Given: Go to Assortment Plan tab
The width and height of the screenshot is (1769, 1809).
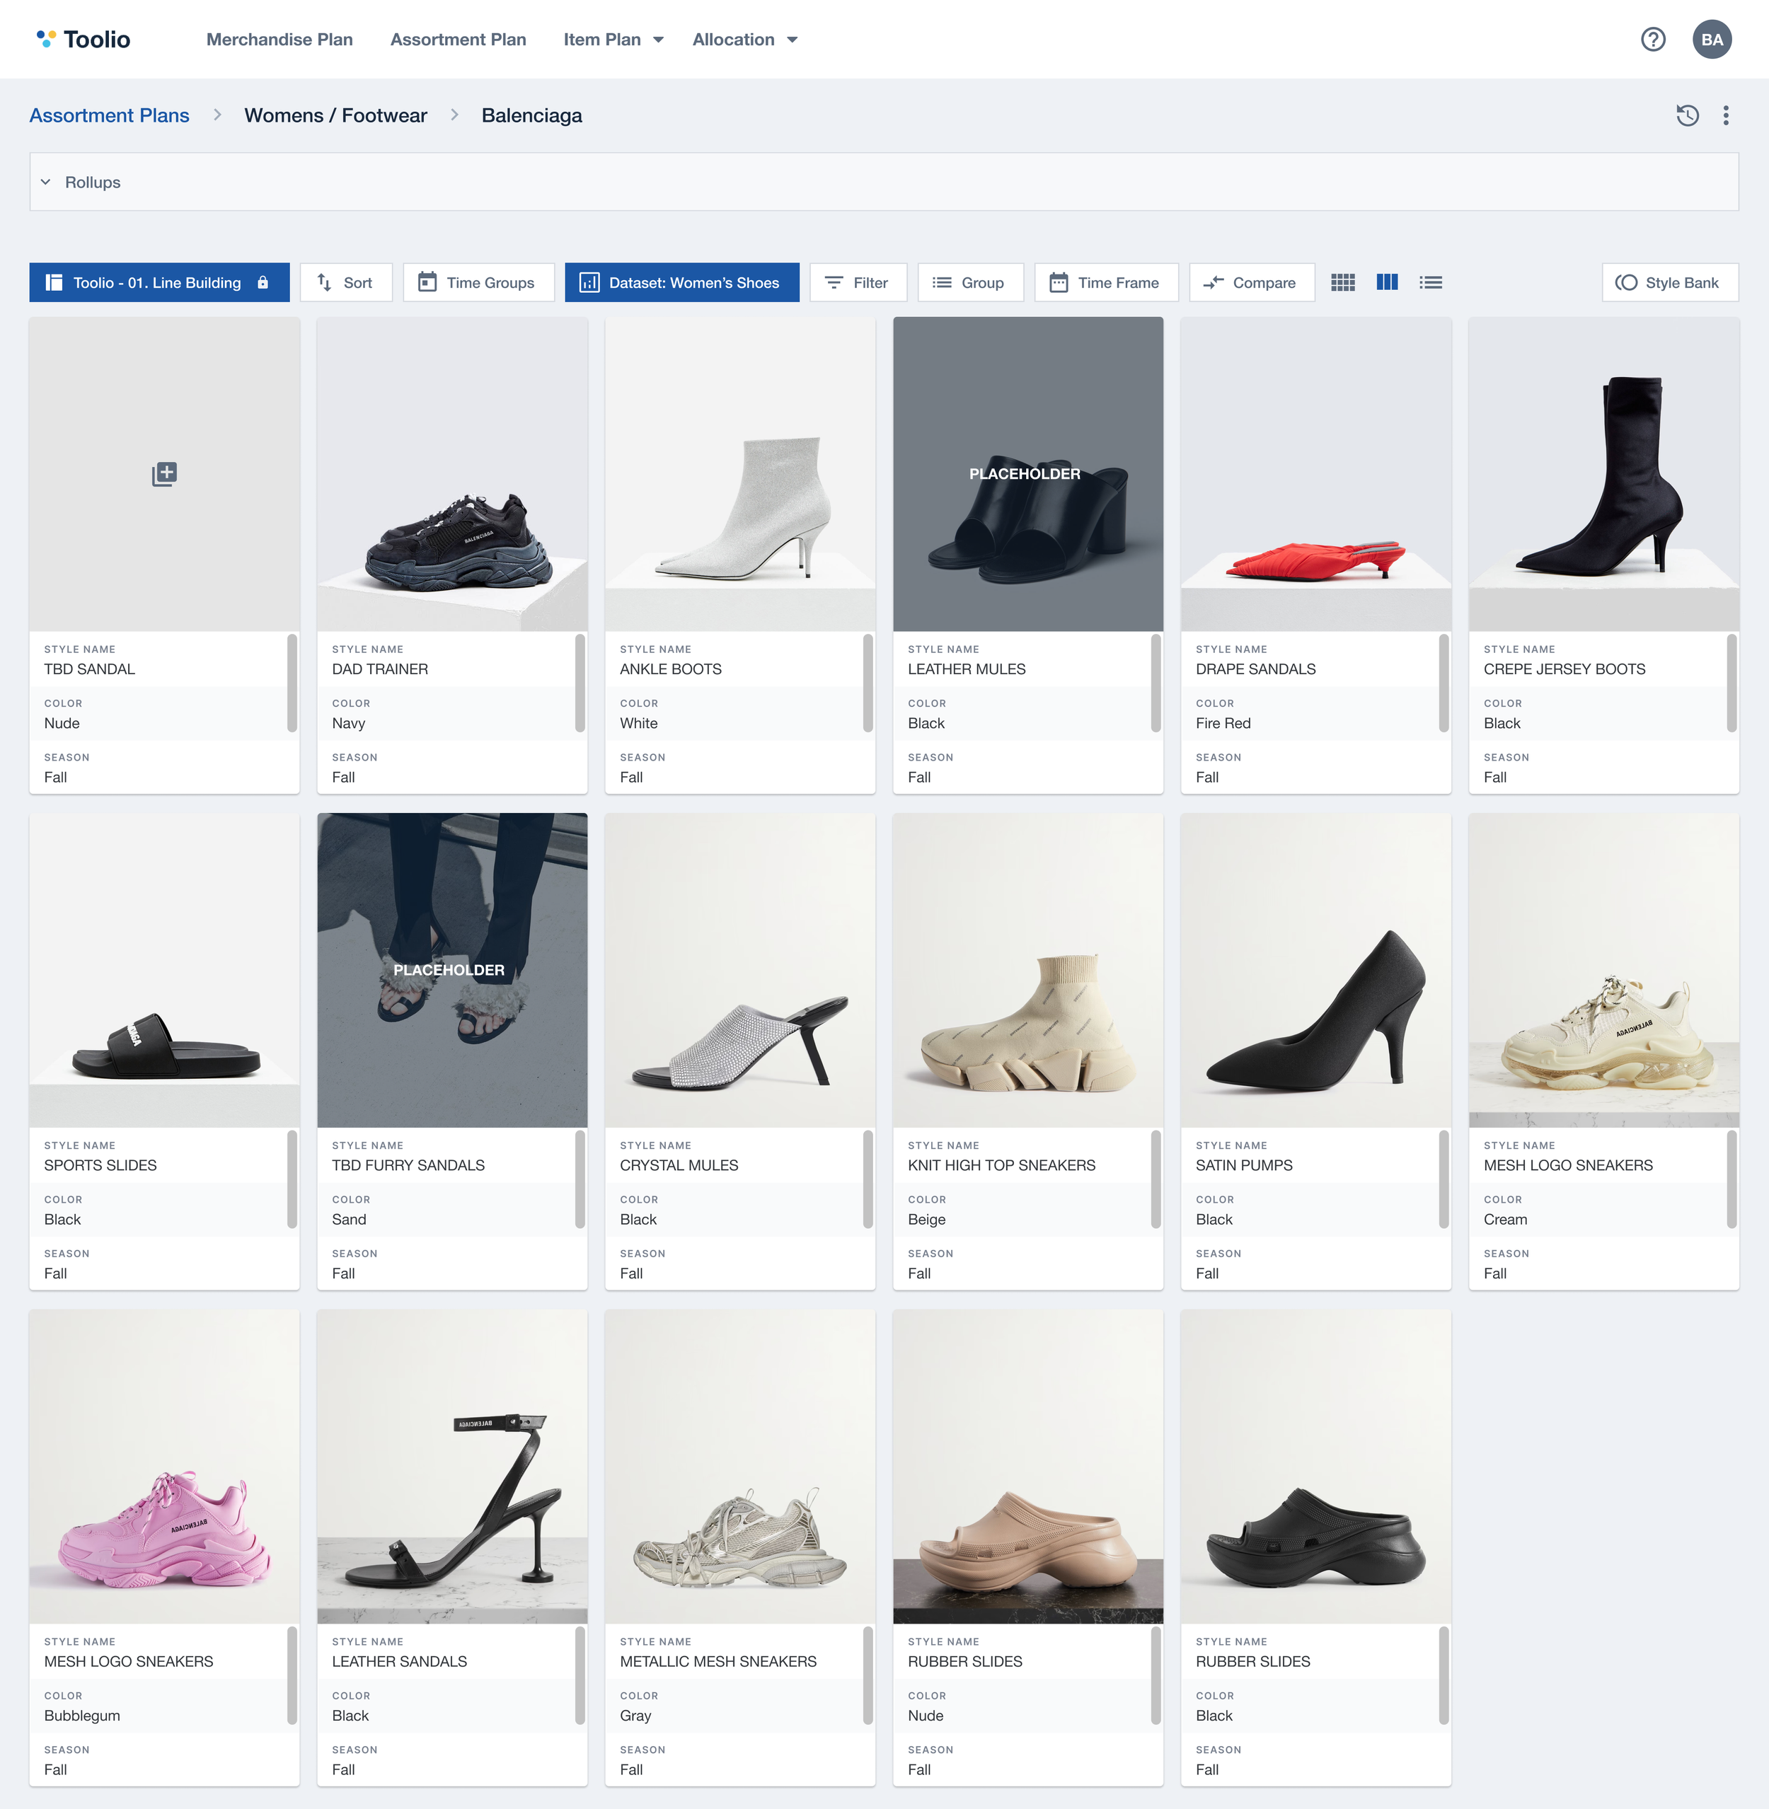Looking at the screenshot, I should (458, 39).
